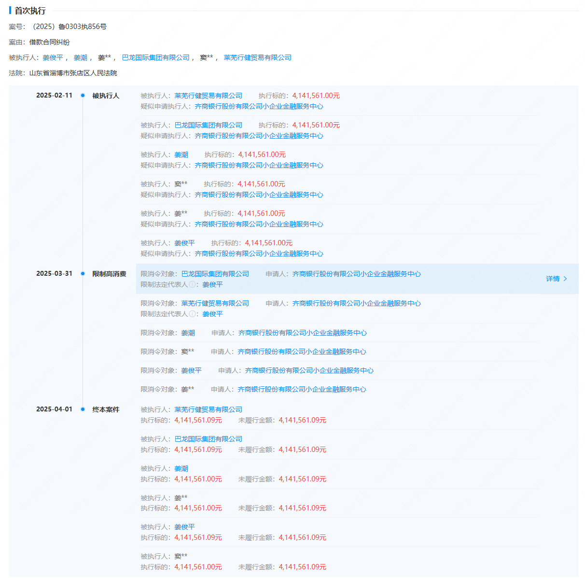Image resolution: width=585 pixels, height=578 pixels.
Task: Open 齐商银行 applicant under 巴龙国际 2025-02-11 entry
Action: coord(259,136)
